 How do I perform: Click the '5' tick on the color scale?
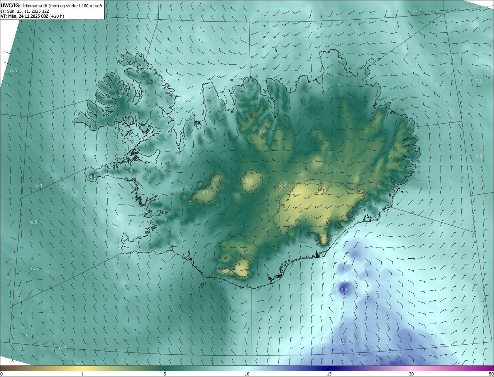pyautogui.click(x=165, y=374)
